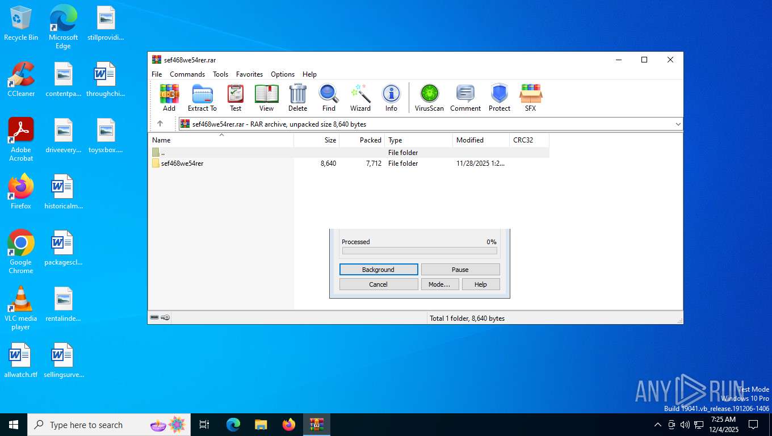Open Recycle Bin desktop icon

tap(21, 23)
